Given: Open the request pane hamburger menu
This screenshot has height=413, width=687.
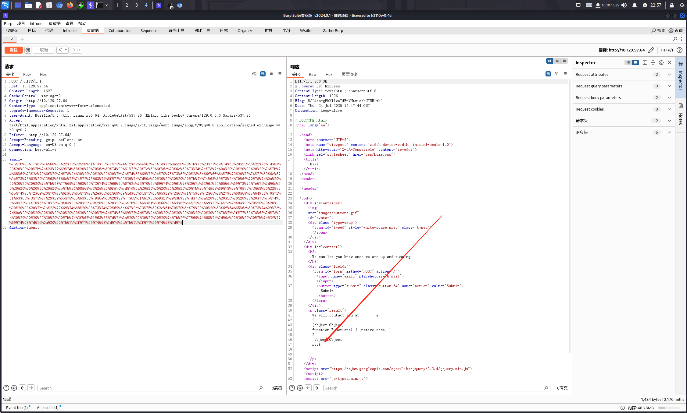Looking at the screenshot, I should point(280,74).
